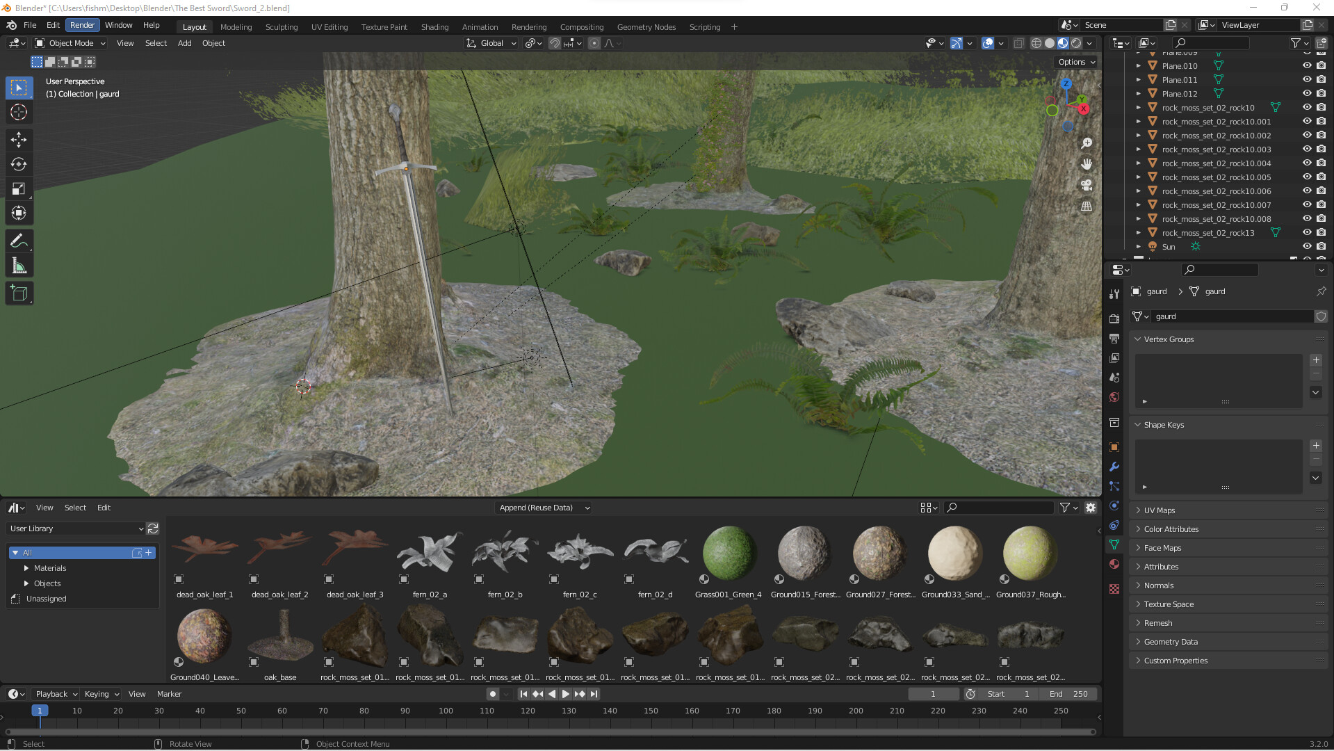Toggle proportional editing in header
The width and height of the screenshot is (1334, 751).
(x=594, y=43)
